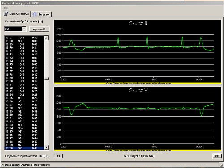
Task: Open the sampling frequency dropdown arrow
Action: click(24, 29)
